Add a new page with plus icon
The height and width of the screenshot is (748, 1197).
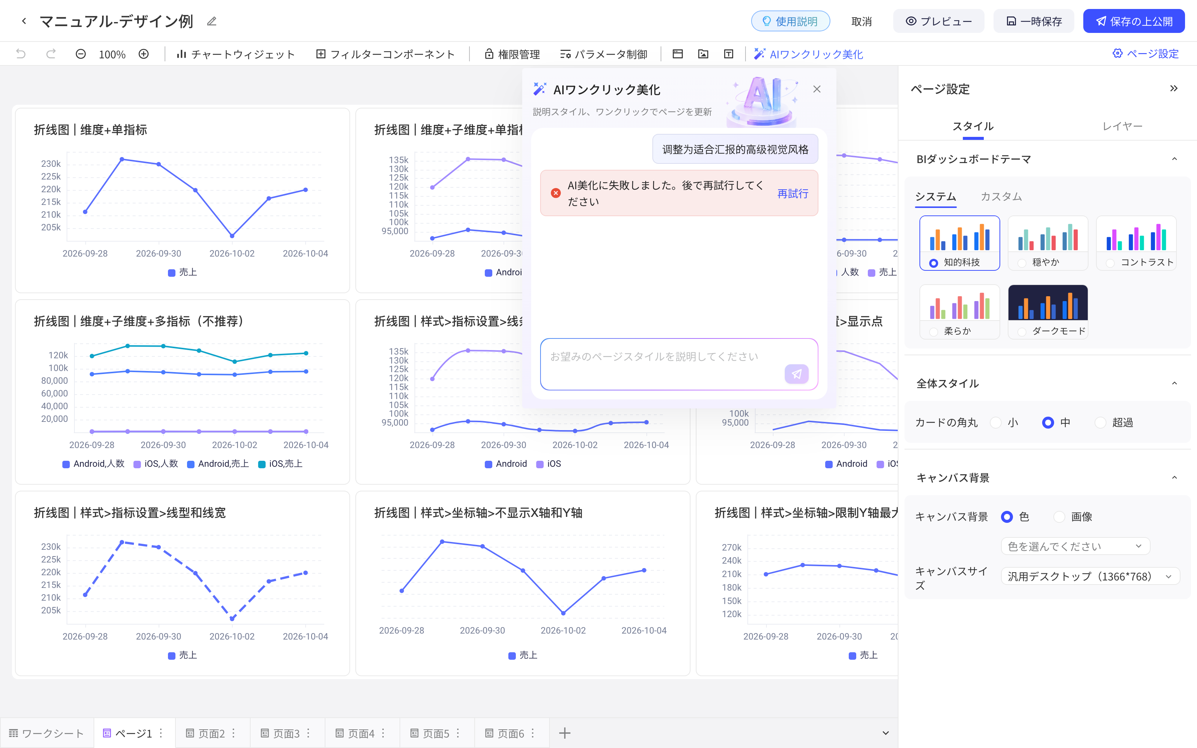(564, 733)
